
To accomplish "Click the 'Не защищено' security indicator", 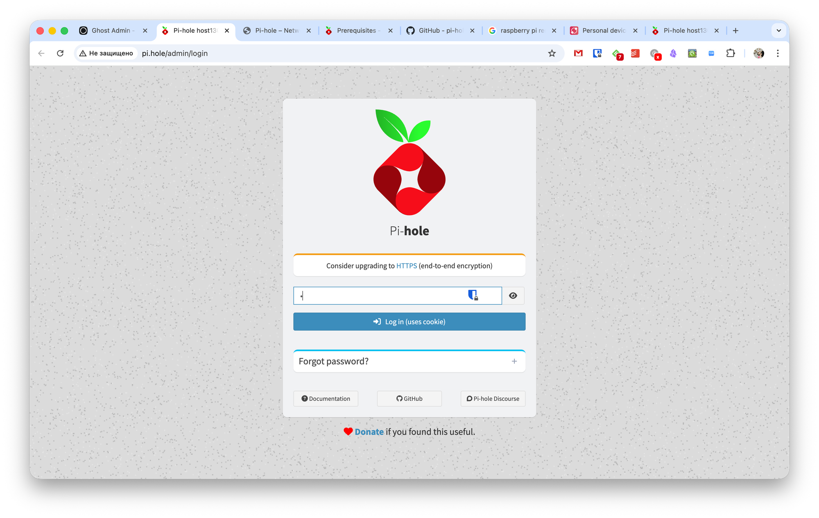I will pyautogui.click(x=106, y=53).
